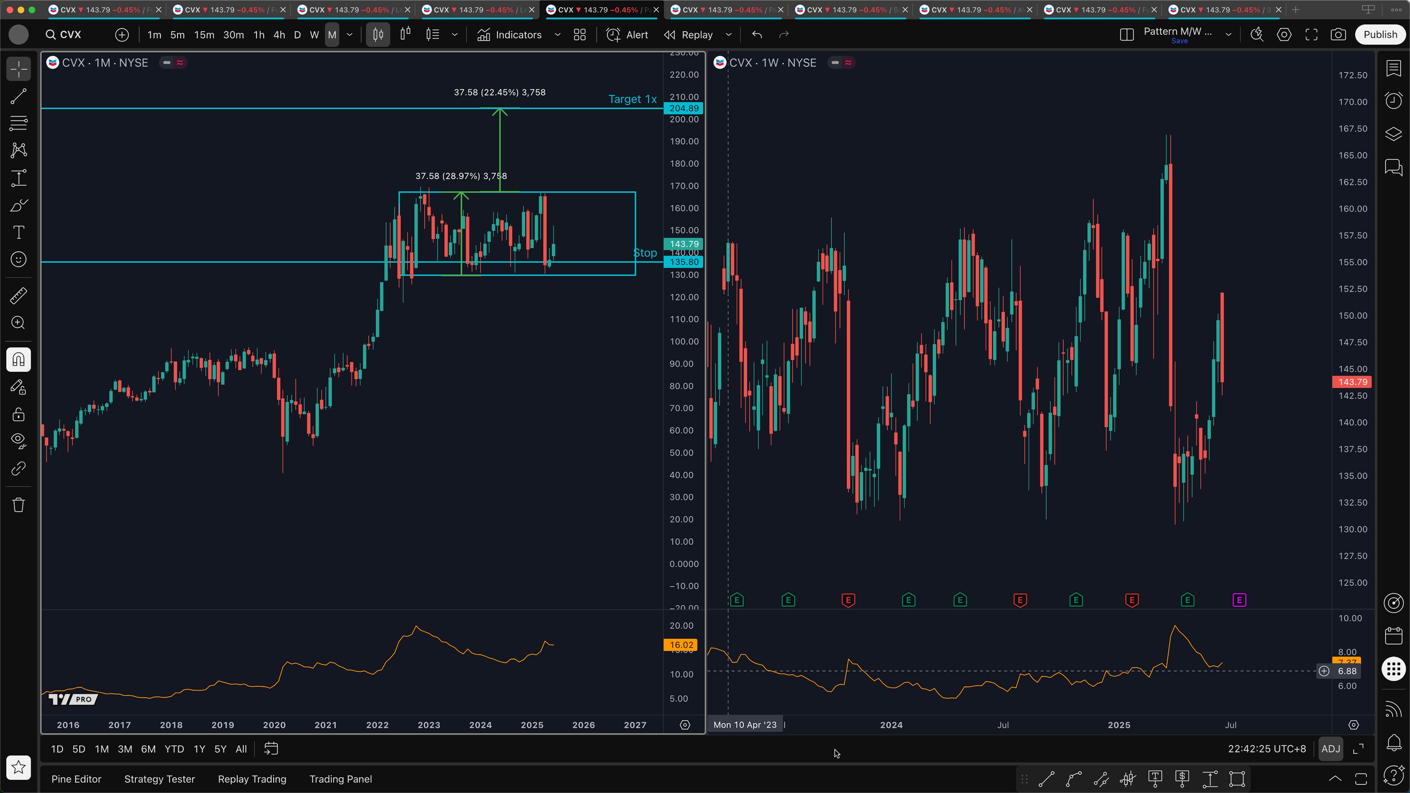The height and width of the screenshot is (793, 1410).
Task: Set date range to 5Y
Action: pos(220,749)
